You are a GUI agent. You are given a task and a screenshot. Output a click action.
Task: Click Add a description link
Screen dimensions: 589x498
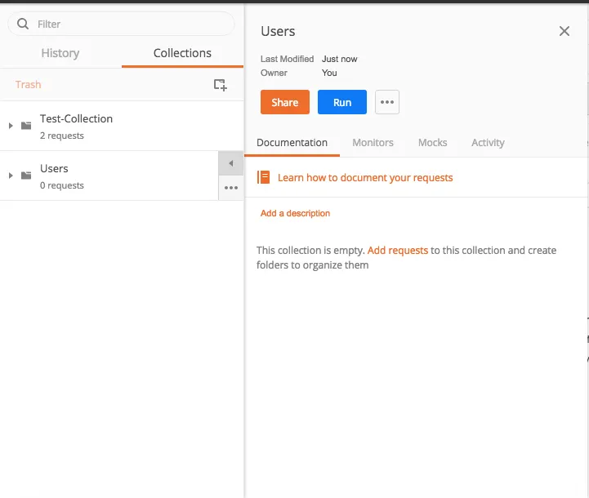point(295,213)
